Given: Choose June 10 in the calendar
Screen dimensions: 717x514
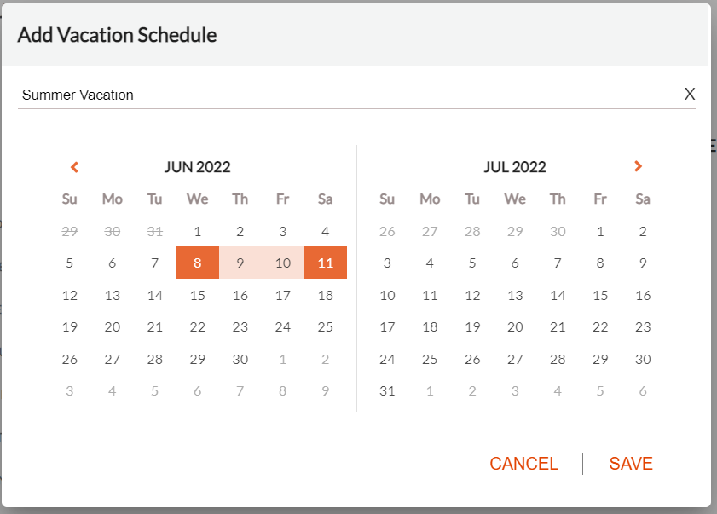Looking at the screenshot, I should [x=282, y=263].
